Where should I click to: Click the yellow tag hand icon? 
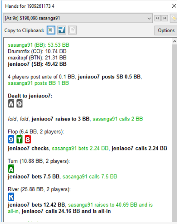click(x=174, y=18)
